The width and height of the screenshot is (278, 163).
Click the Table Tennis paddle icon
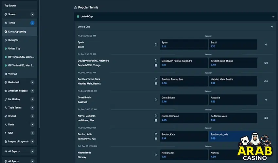6,108
